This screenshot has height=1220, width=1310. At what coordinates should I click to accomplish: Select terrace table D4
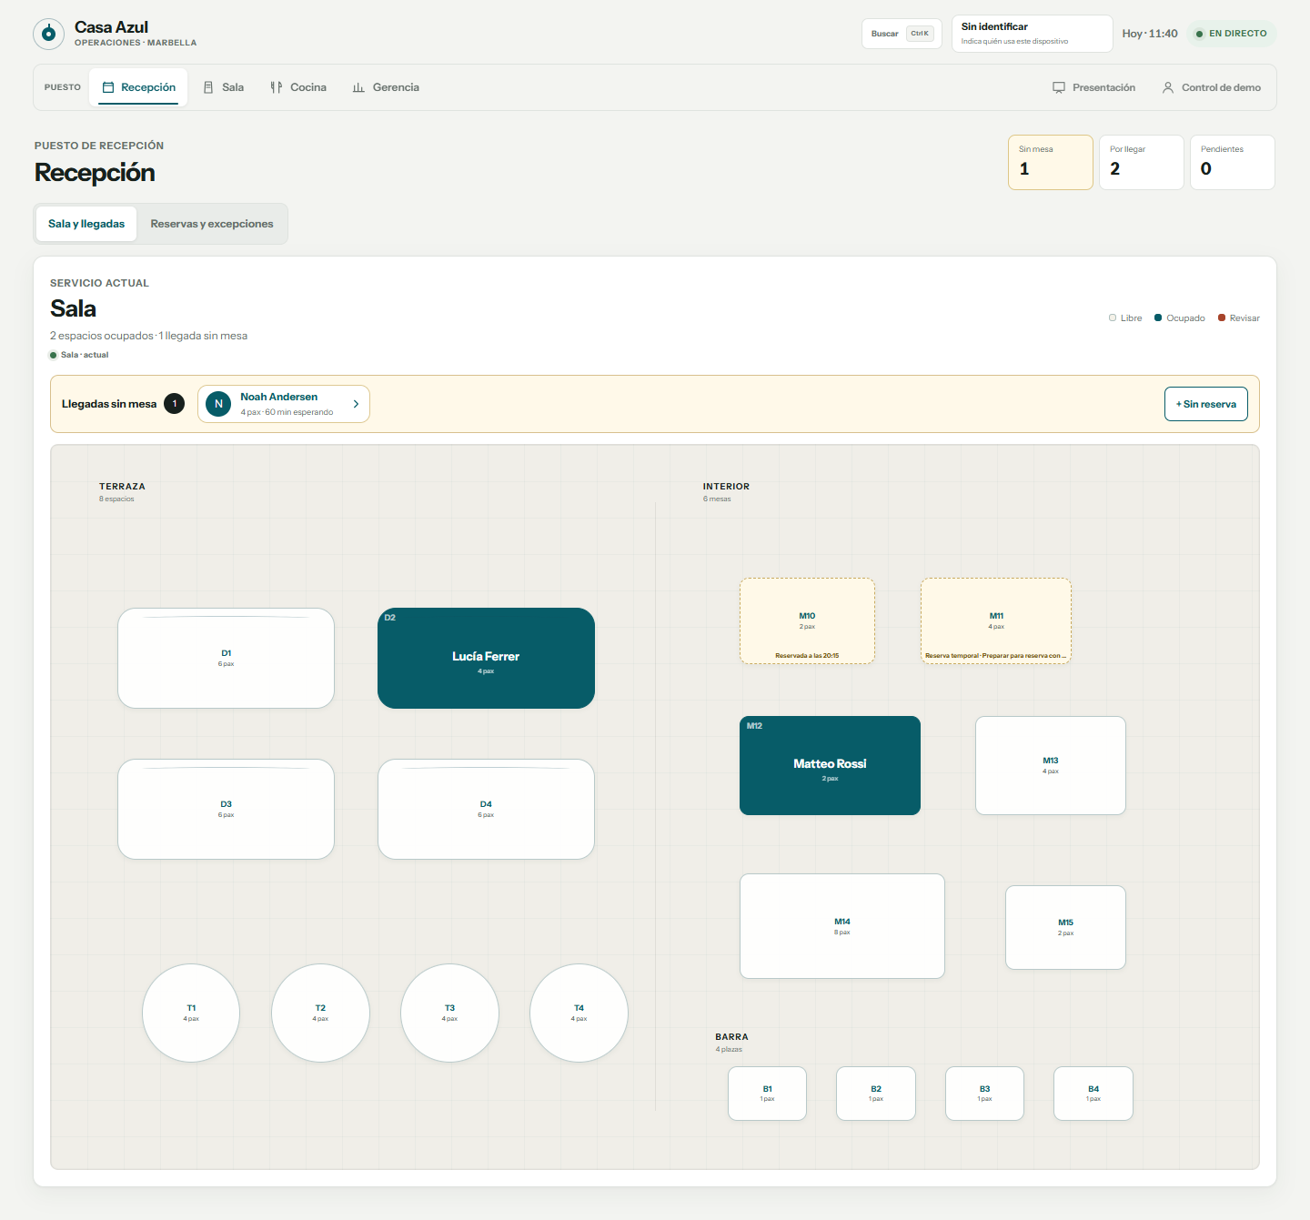click(x=486, y=809)
